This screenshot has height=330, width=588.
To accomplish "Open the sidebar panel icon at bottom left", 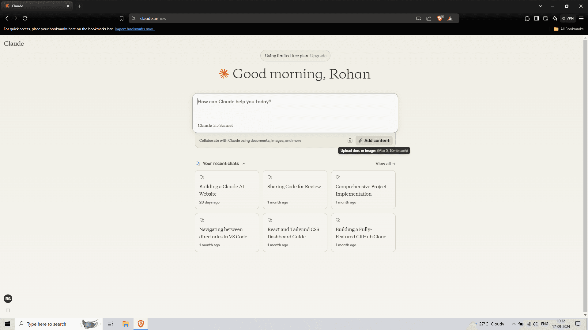I will click(x=8, y=310).
